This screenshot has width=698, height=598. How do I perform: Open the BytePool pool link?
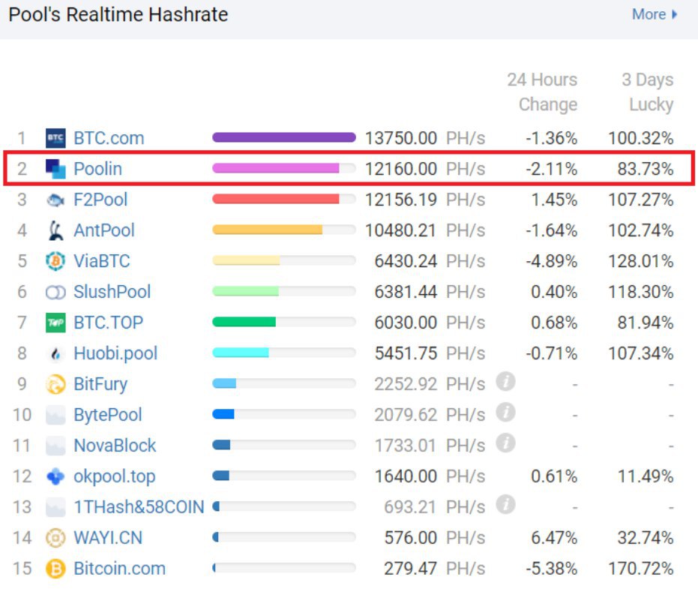(108, 416)
